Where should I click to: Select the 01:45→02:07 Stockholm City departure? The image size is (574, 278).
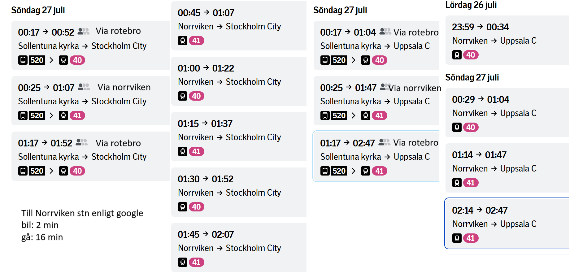(x=239, y=247)
